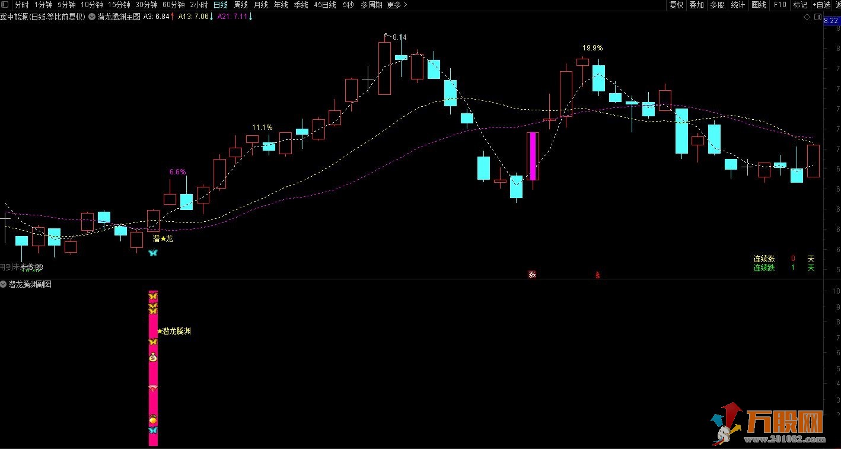Click the 19.9% gain label
The image size is (841, 449).
point(592,48)
